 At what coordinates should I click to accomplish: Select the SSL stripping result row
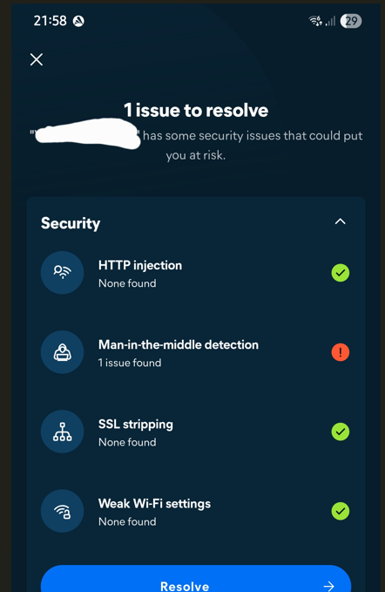196,432
